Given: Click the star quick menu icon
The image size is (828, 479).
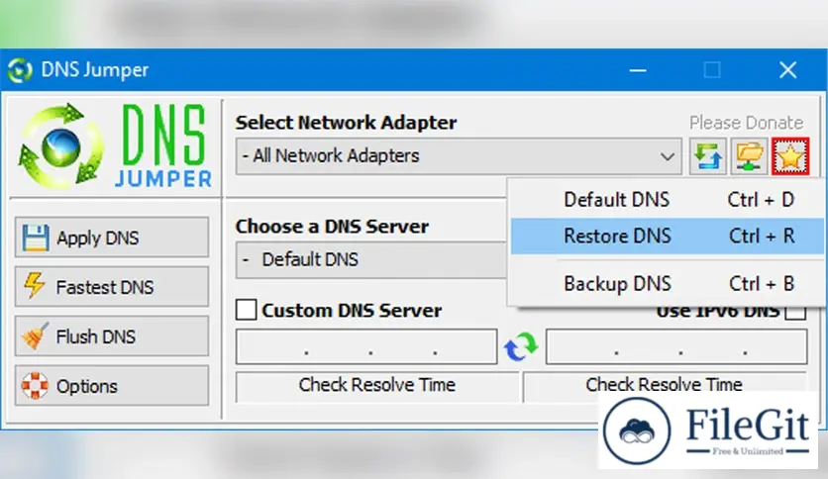Looking at the screenshot, I should click(x=790, y=156).
